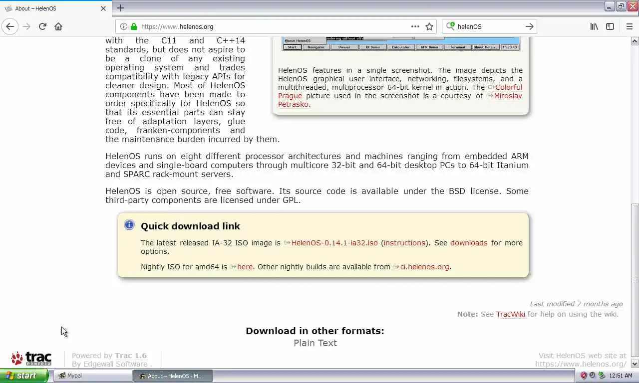
Task: Open the Windows start menu
Action: pos(24,376)
